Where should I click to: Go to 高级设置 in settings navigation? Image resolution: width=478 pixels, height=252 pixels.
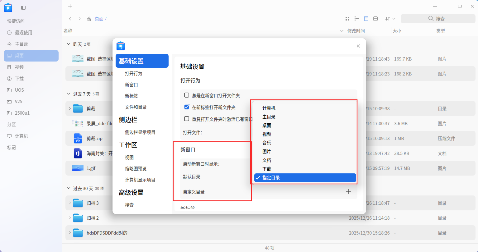point(131,192)
